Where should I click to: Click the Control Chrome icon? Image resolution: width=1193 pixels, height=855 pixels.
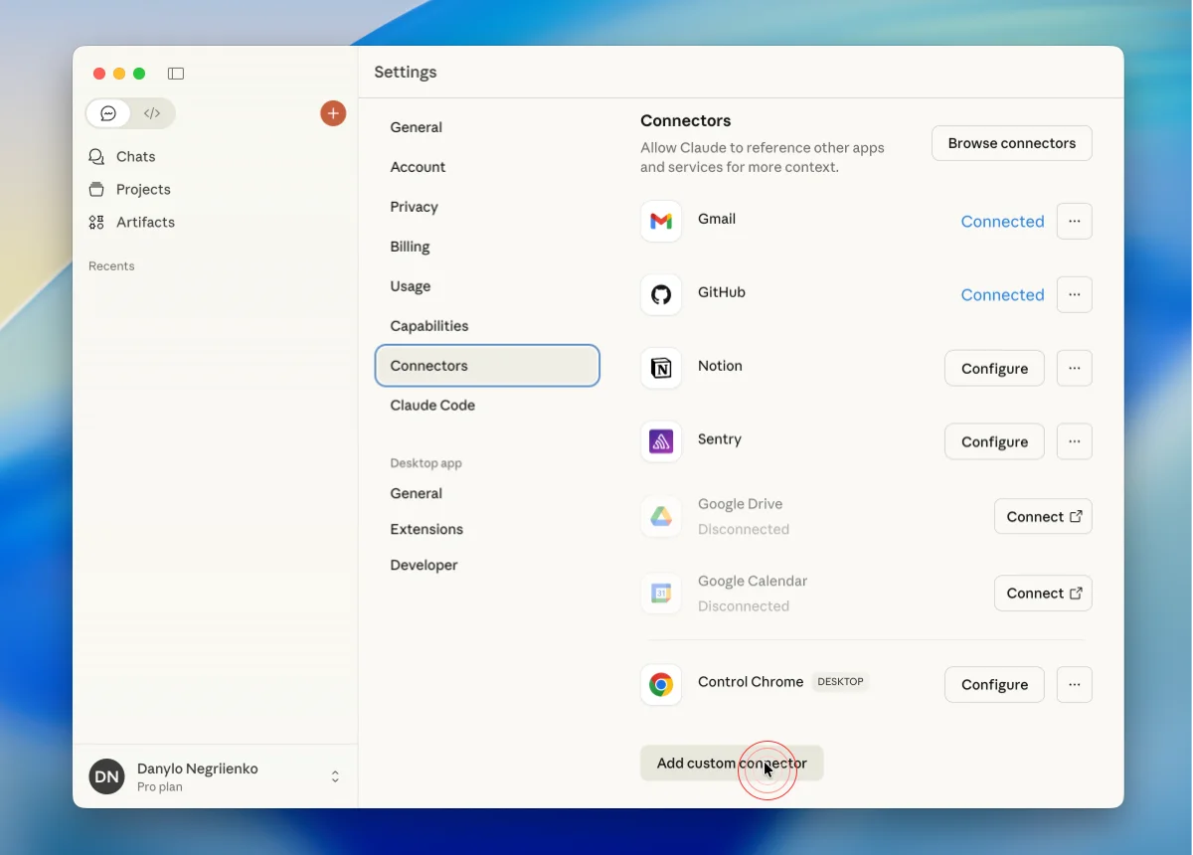[x=661, y=684]
